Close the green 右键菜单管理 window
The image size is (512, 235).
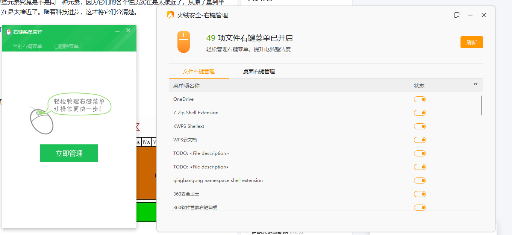click(128, 30)
